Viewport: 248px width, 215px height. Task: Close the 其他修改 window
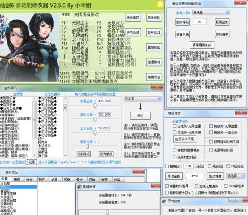point(241,113)
